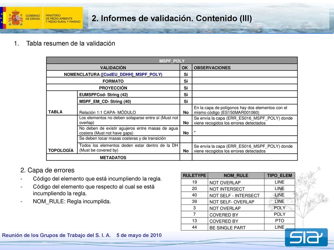Select the slide title 'Informes de validación'

pyautogui.click(x=172, y=18)
